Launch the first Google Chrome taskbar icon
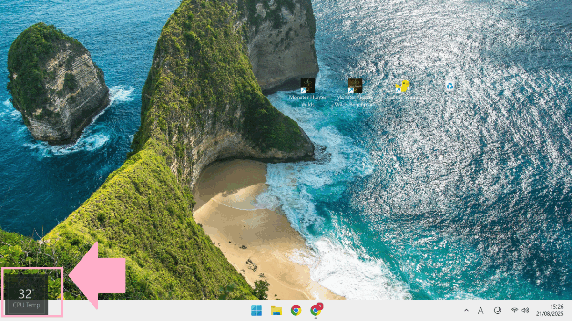572x321 pixels. click(296, 311)
